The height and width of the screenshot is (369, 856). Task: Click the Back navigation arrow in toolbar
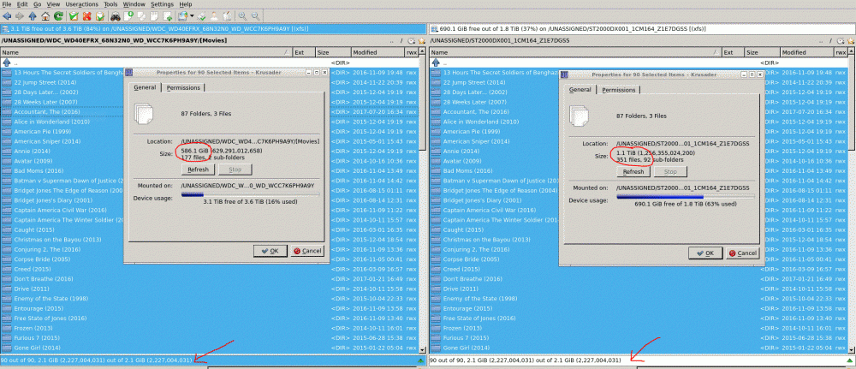7,15
